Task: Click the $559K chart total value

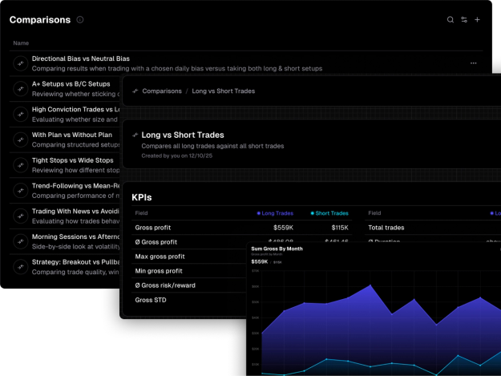Action: click(x=259, y=261)
